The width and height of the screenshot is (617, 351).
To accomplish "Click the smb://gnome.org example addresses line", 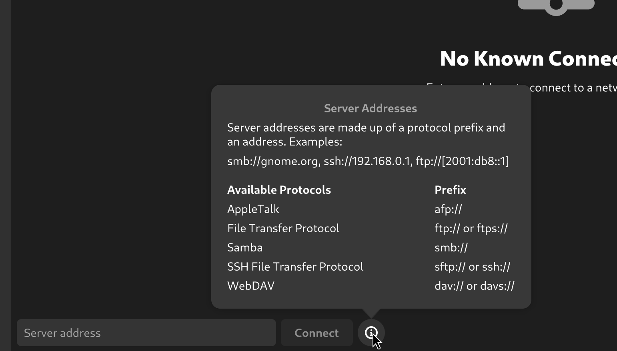I will click(x=368, y=161).
